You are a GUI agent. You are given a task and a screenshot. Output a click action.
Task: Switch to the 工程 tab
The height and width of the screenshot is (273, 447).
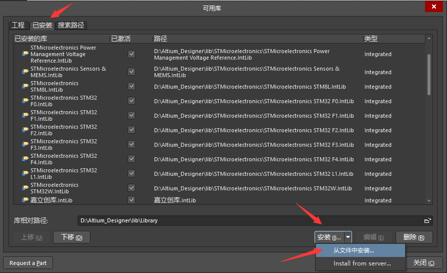point(18,25)
